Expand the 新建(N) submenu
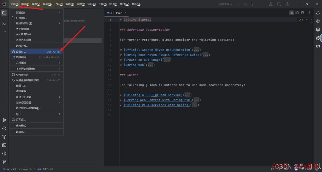322x172 pixels. 36,12
